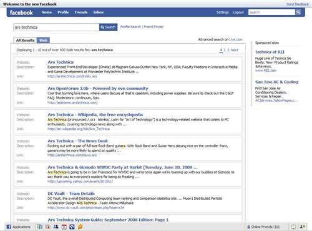This screenshot has height=231, width=312.
Task: Open Profile Search link
Action: (130, 27)
